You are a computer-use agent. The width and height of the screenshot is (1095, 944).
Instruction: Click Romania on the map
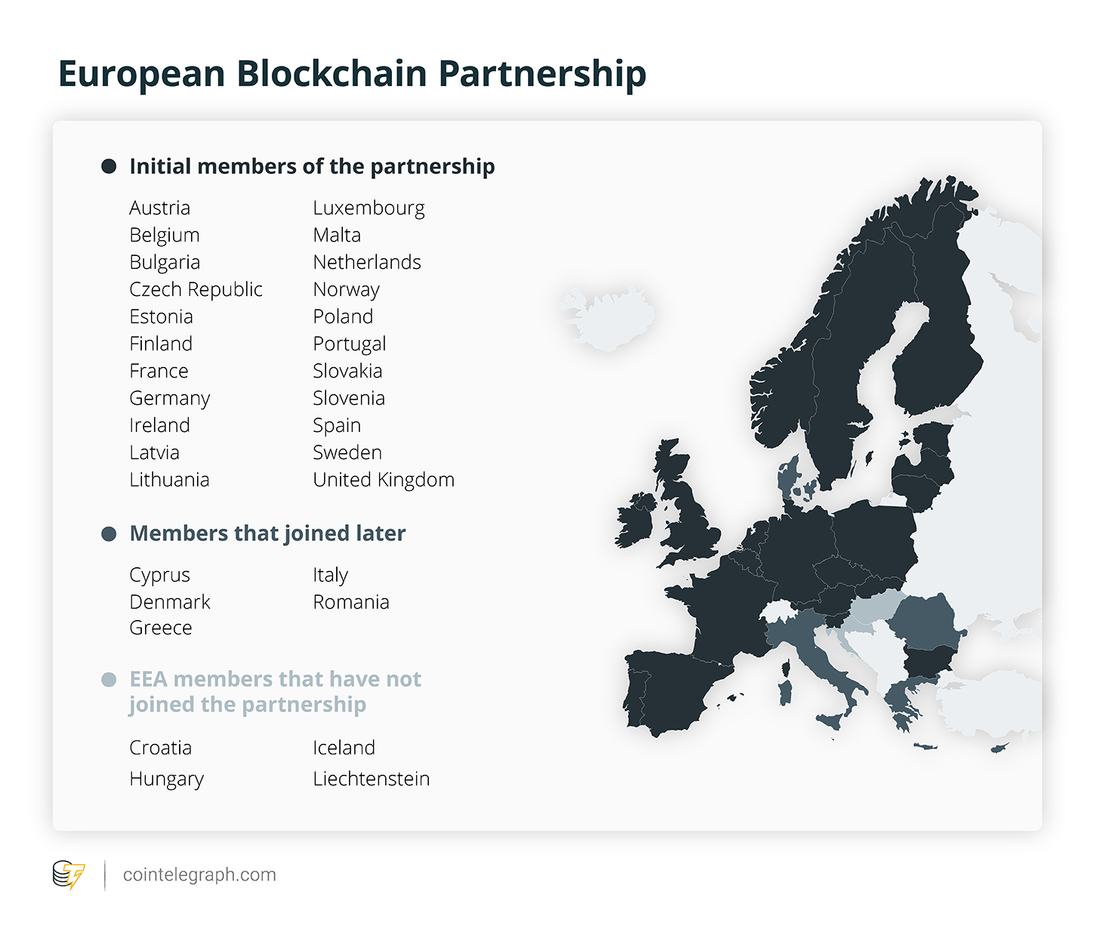[925, 621]
